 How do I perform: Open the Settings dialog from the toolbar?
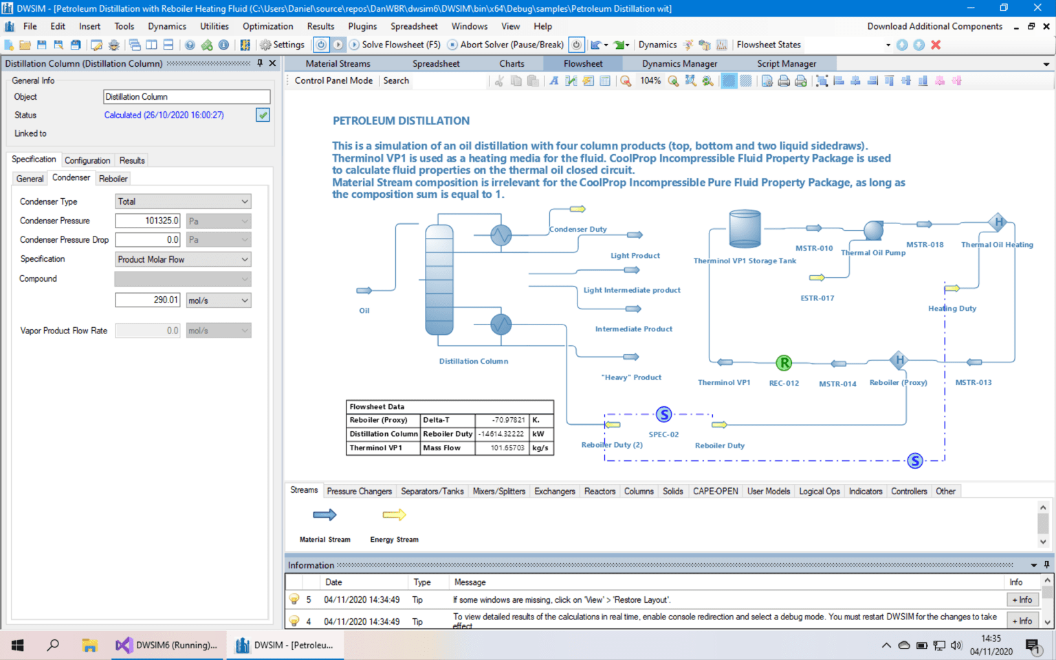pos(282,44)
